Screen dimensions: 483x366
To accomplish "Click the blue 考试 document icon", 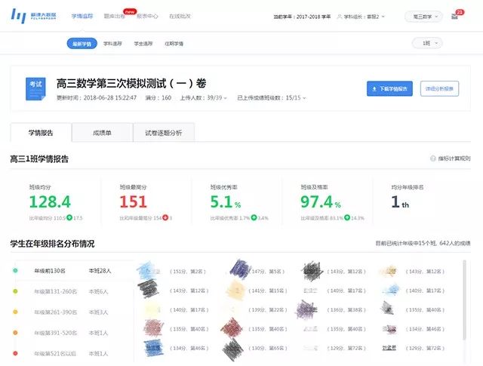I will pyautogui.click(x=35, y=89).
